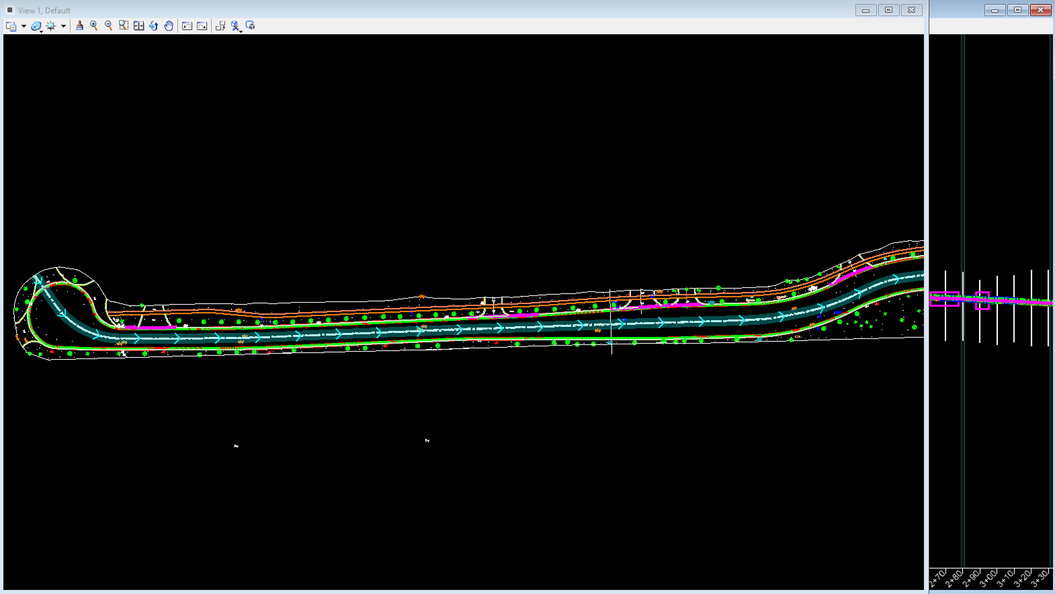Image resolution: width=1055 pixels, height=594 pixels.
Task: Select the Zoom In magnifier tool
Action: pyautogui.click(x=94, y=26)
